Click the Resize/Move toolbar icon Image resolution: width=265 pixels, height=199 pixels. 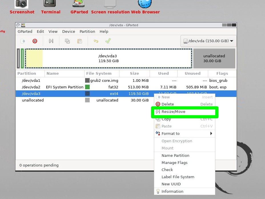click(51, 41)
